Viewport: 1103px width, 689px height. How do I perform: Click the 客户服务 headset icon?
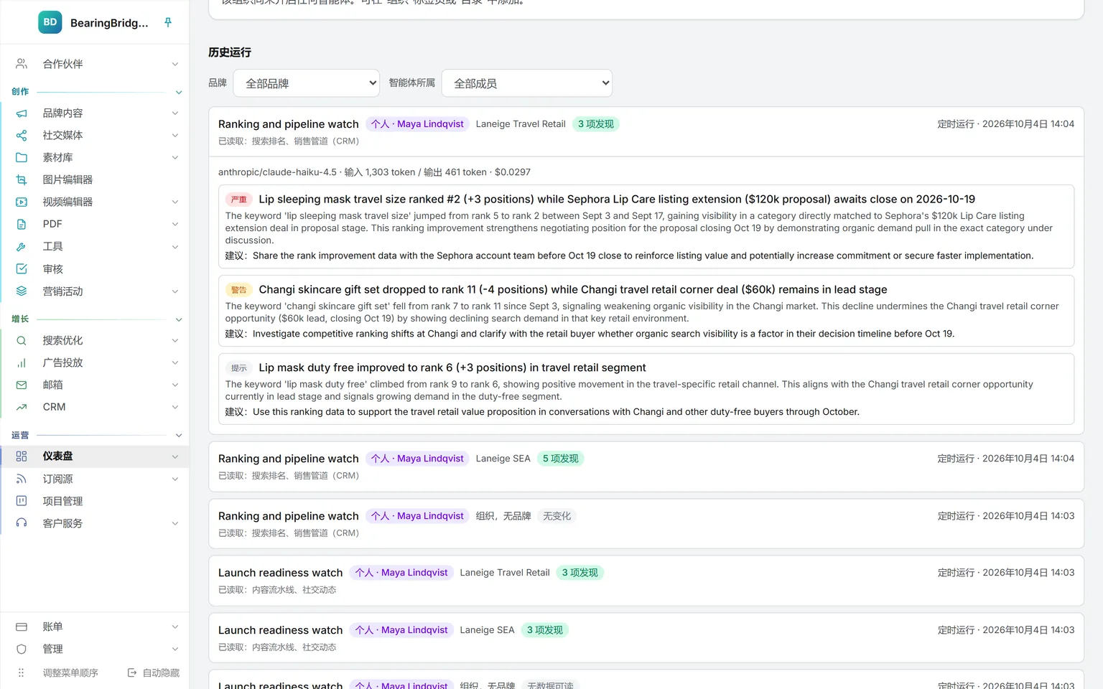pos(22,523)
